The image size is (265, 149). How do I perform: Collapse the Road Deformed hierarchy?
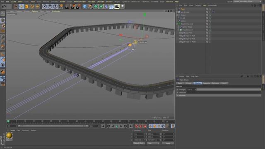pos(177,24)
